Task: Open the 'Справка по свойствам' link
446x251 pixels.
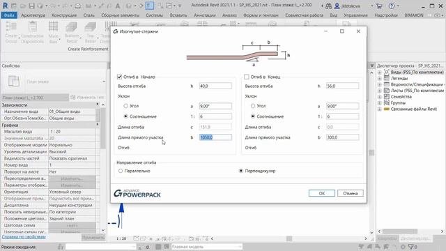Action: click(24, 237)
